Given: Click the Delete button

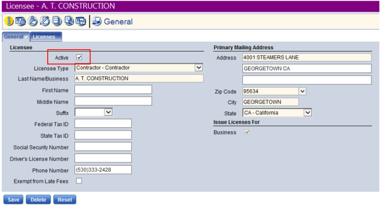Looking at the screenshot, I should (38, 200).
